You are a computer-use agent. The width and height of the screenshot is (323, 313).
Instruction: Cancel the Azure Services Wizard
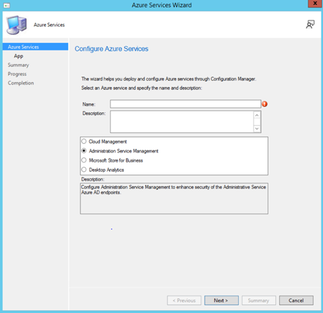point(296,300)
